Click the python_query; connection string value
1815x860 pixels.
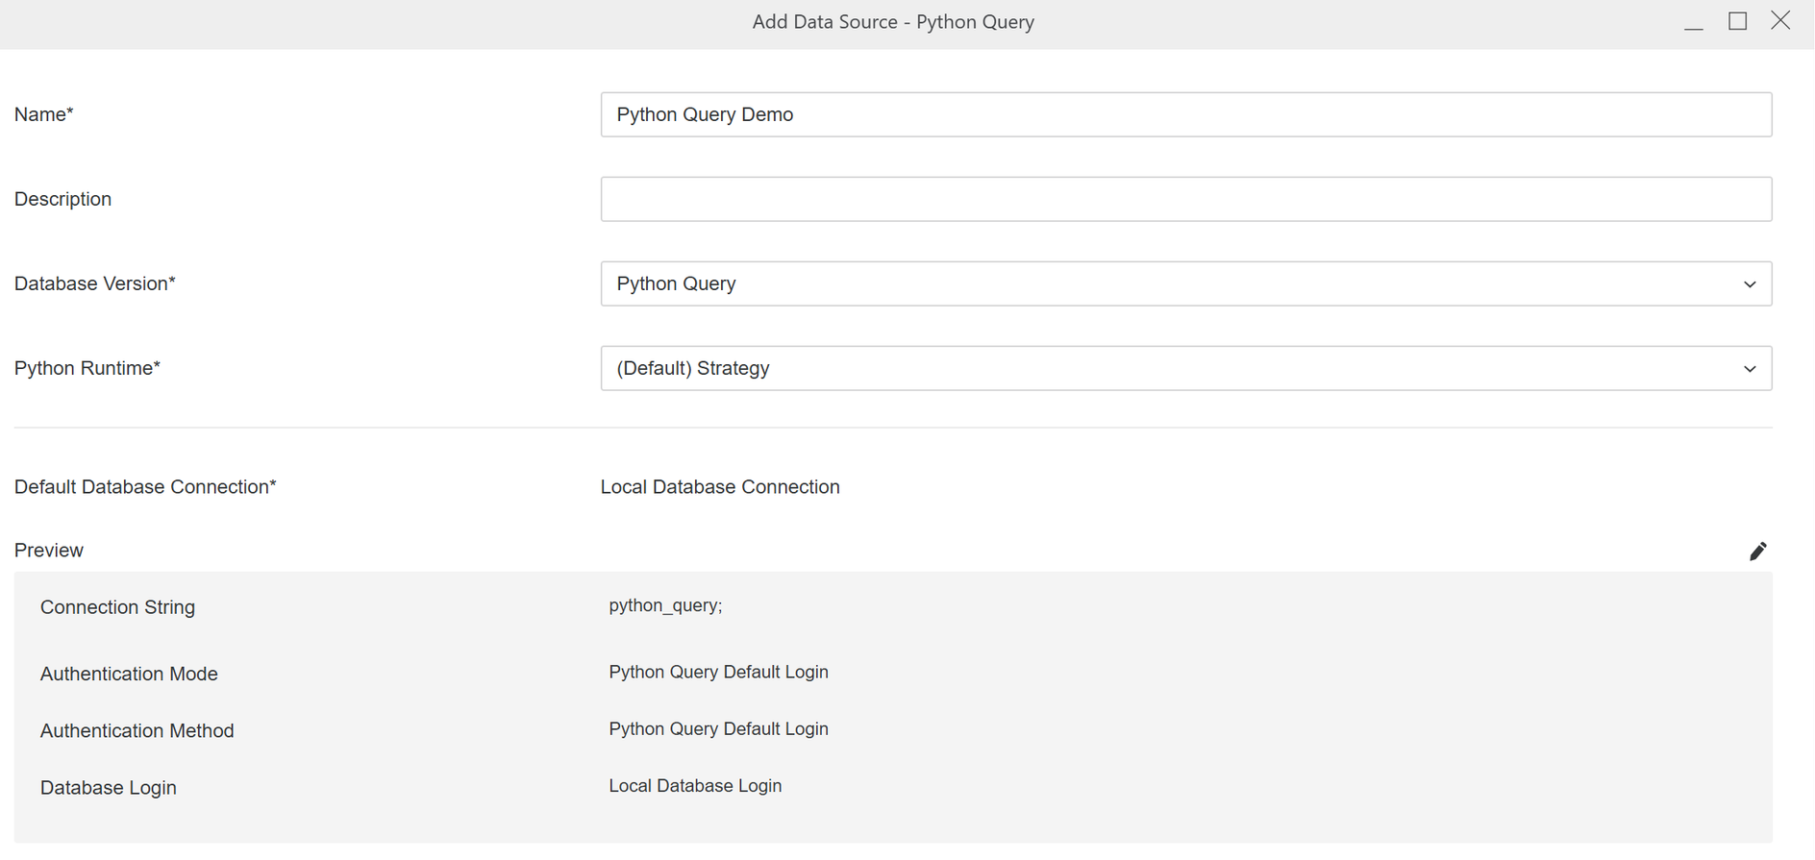point(665,605)
